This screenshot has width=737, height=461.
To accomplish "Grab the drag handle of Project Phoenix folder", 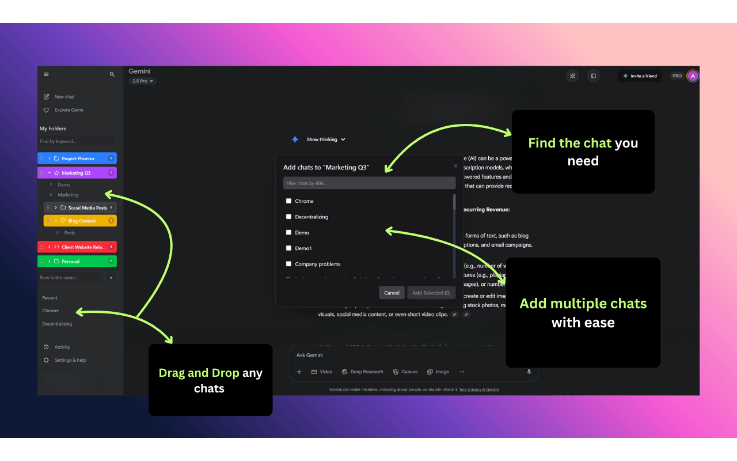I will (x=41, y=158).
